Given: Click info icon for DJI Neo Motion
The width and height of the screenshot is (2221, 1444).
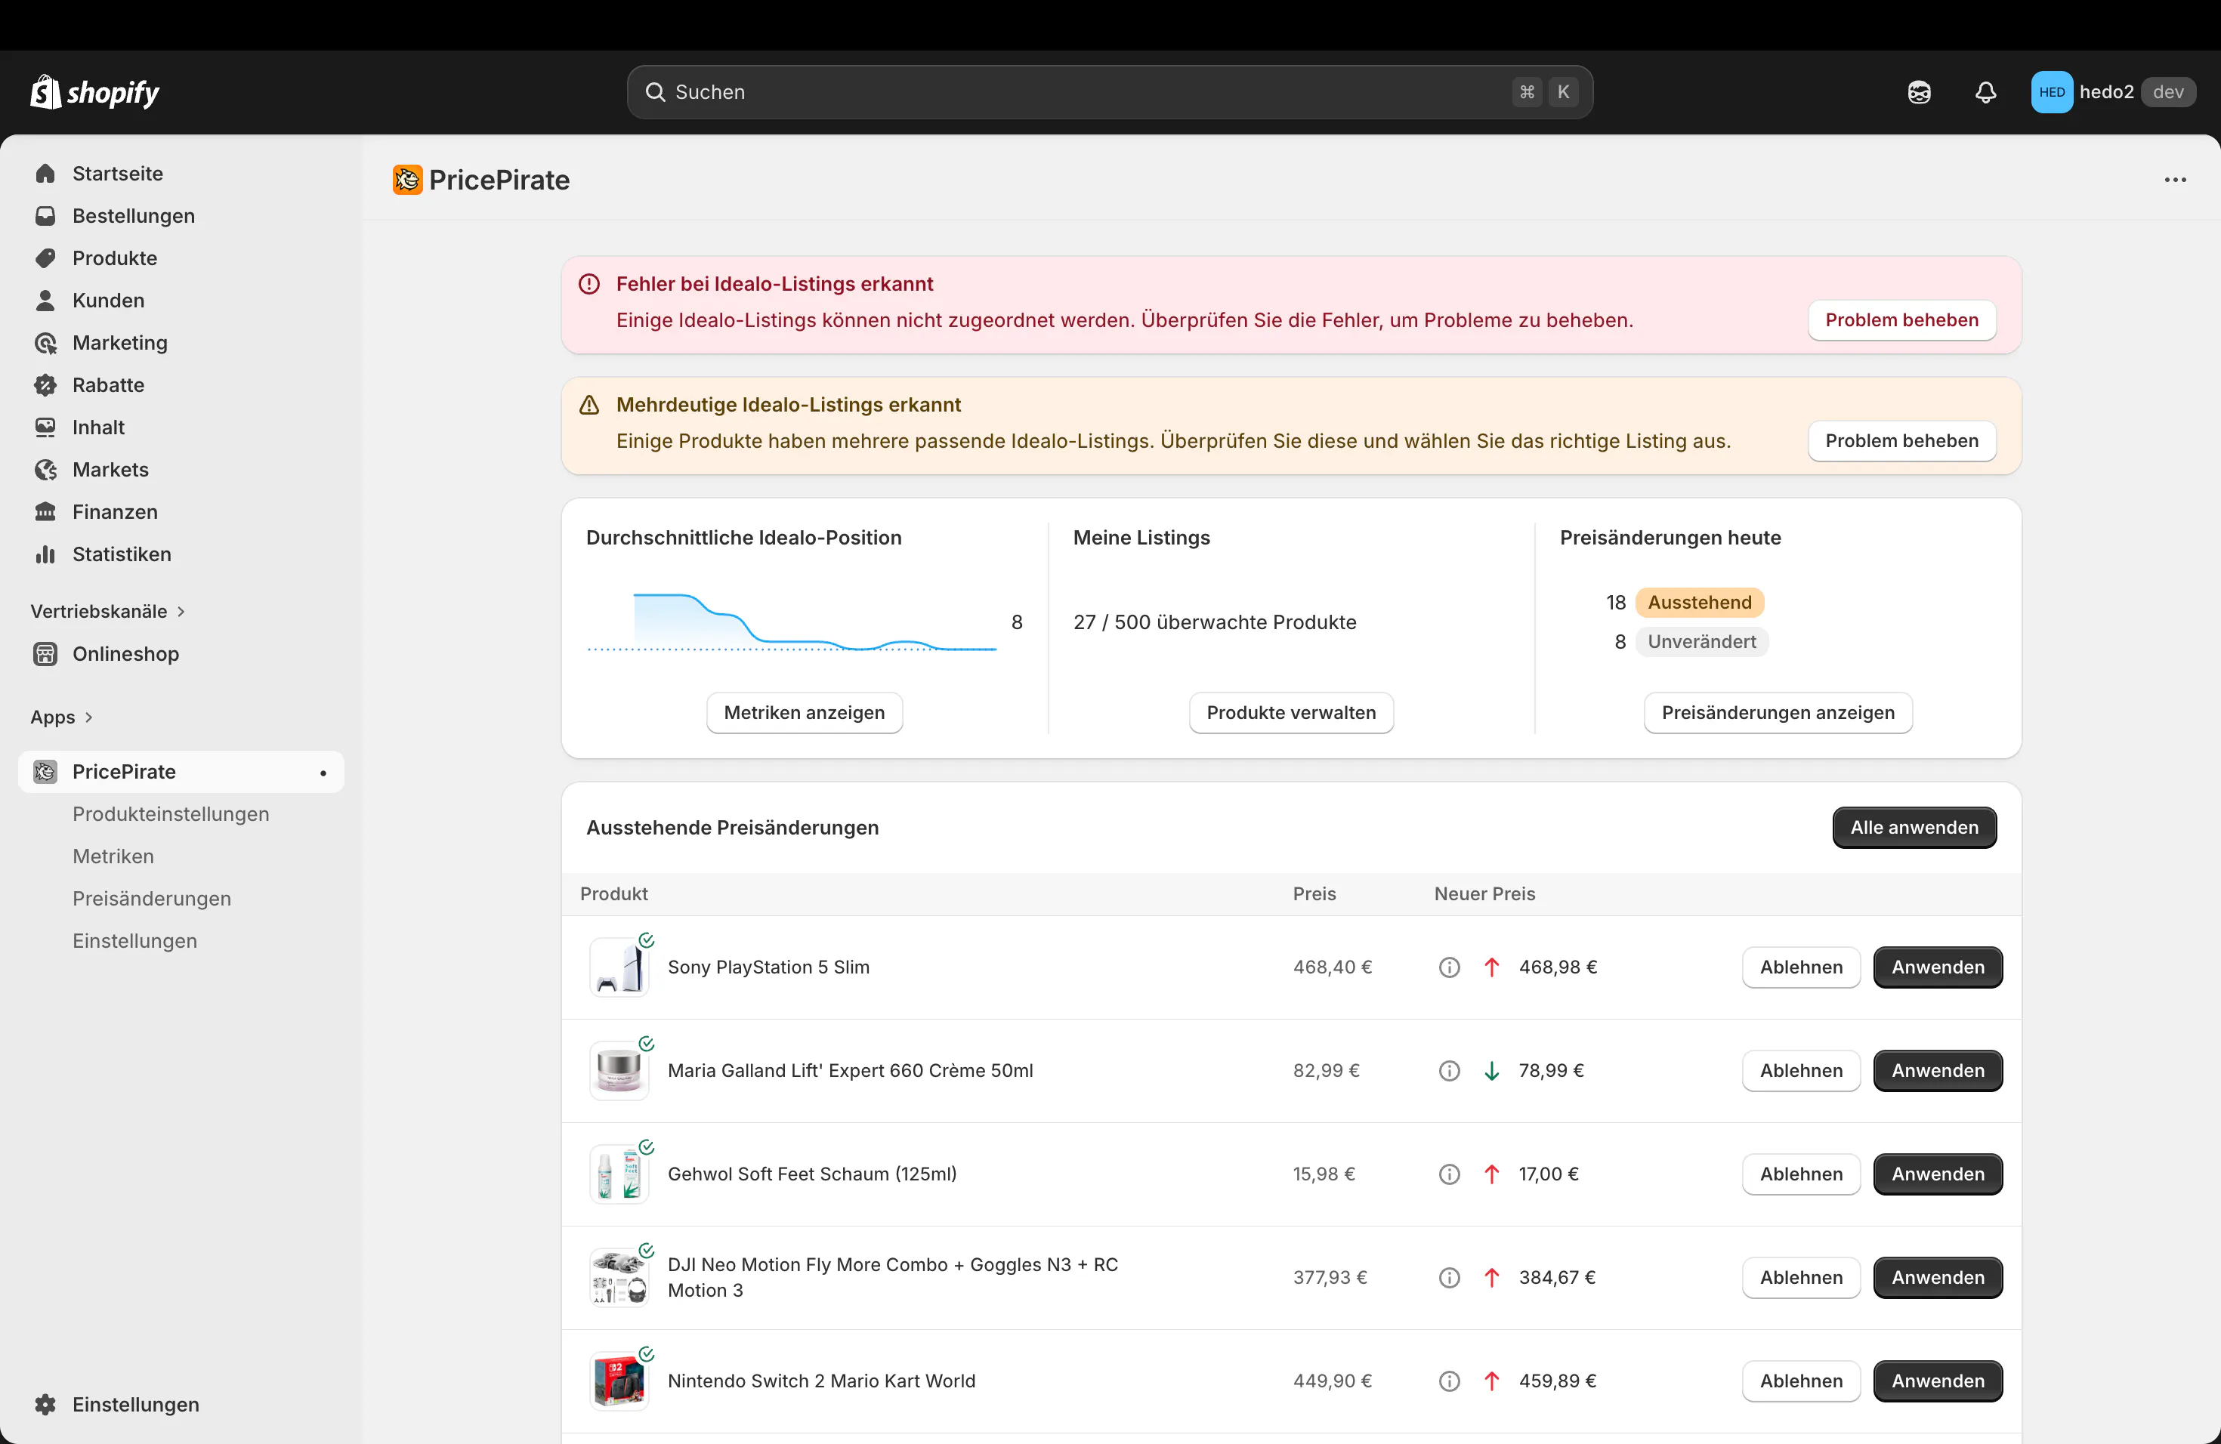Looking at the screenshot, I should [1449, 1278].
